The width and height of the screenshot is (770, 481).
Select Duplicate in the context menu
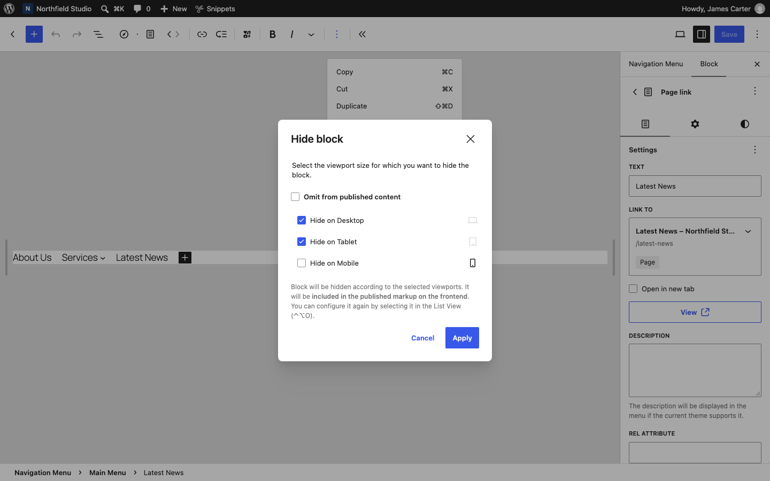coord(395,106)
